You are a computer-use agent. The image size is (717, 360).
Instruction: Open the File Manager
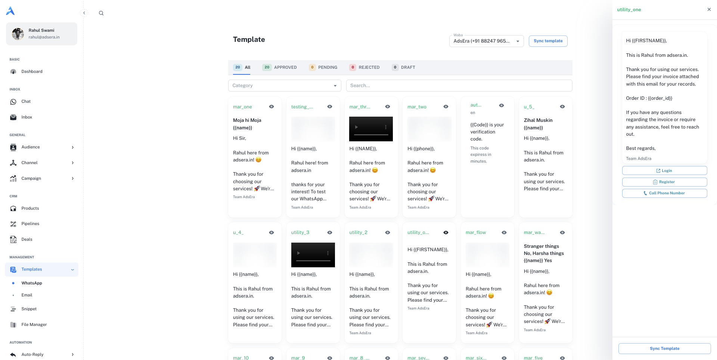pos(34,324)
